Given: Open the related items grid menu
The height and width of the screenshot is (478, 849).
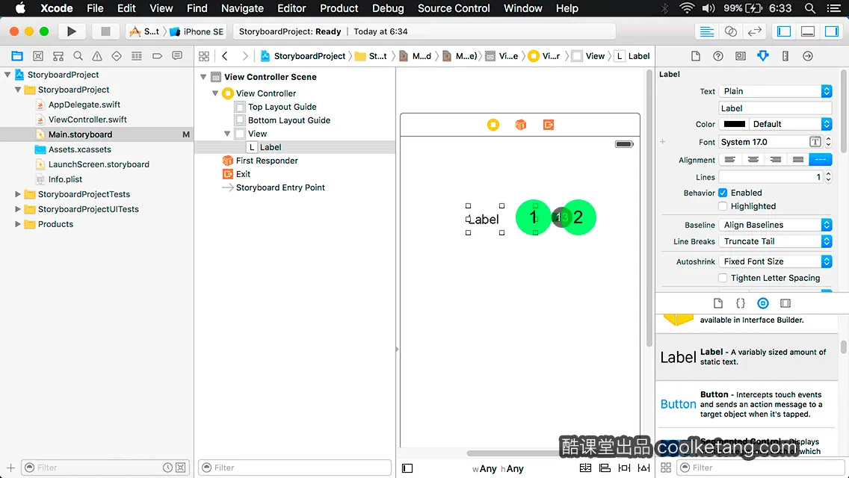Looking at the screenshot, I should 204,56.
